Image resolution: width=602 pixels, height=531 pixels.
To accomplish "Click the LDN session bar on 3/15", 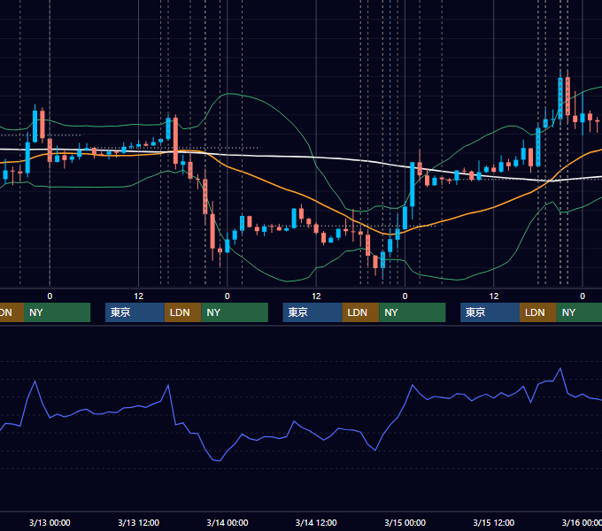I will [538, 312].
